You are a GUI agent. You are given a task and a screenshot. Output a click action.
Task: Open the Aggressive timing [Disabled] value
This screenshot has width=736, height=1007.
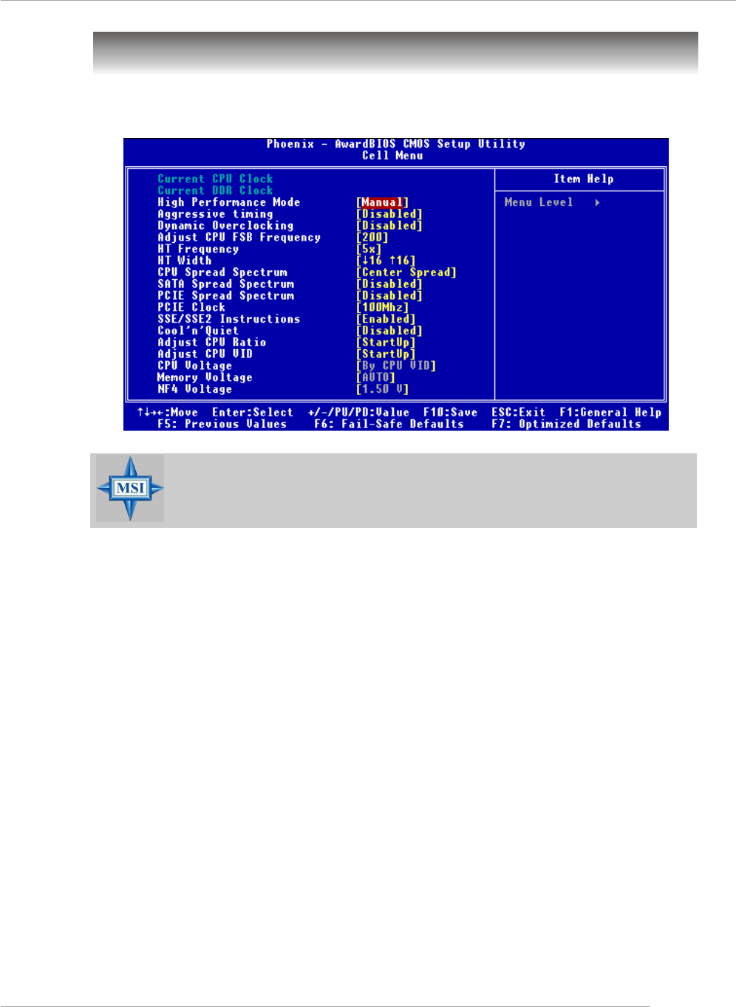tap(389, 214)
